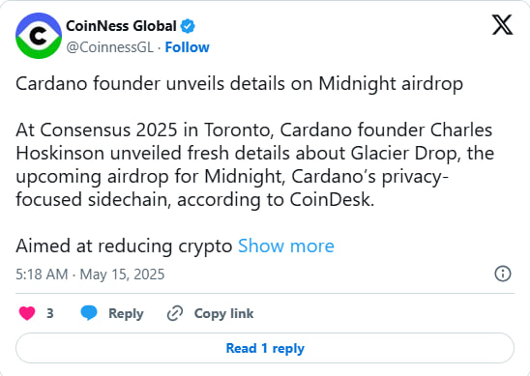The image size is (530, 376).
Task: Open the 5:18 AM May 15, 2025 timestamp
Action: point(90,274)
